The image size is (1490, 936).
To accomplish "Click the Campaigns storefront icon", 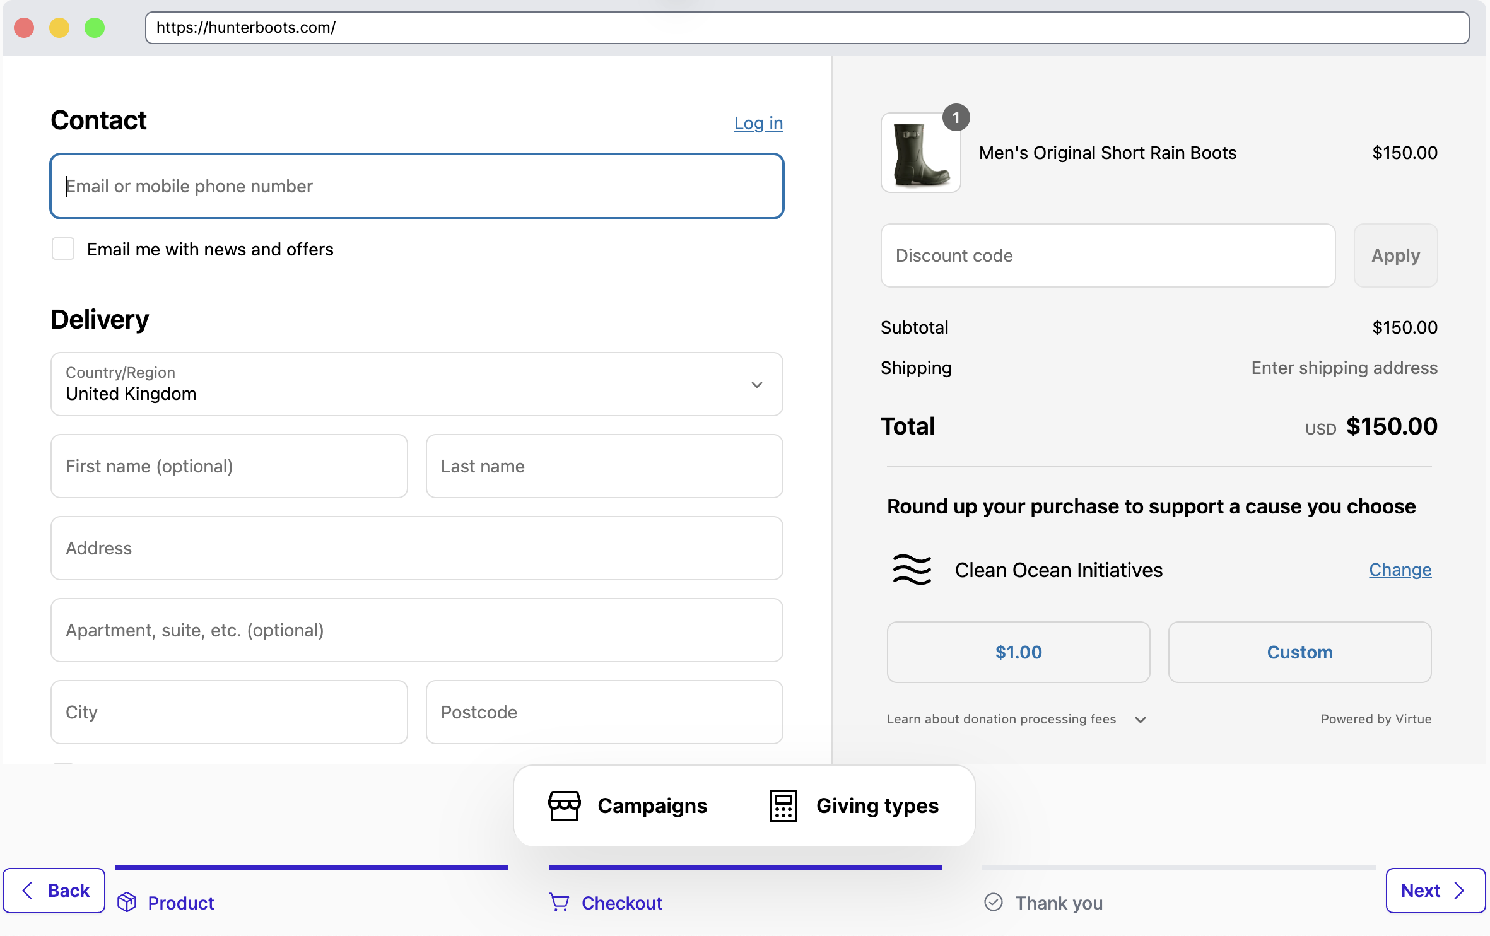I will pyautogui.click(x=565, y=805).
